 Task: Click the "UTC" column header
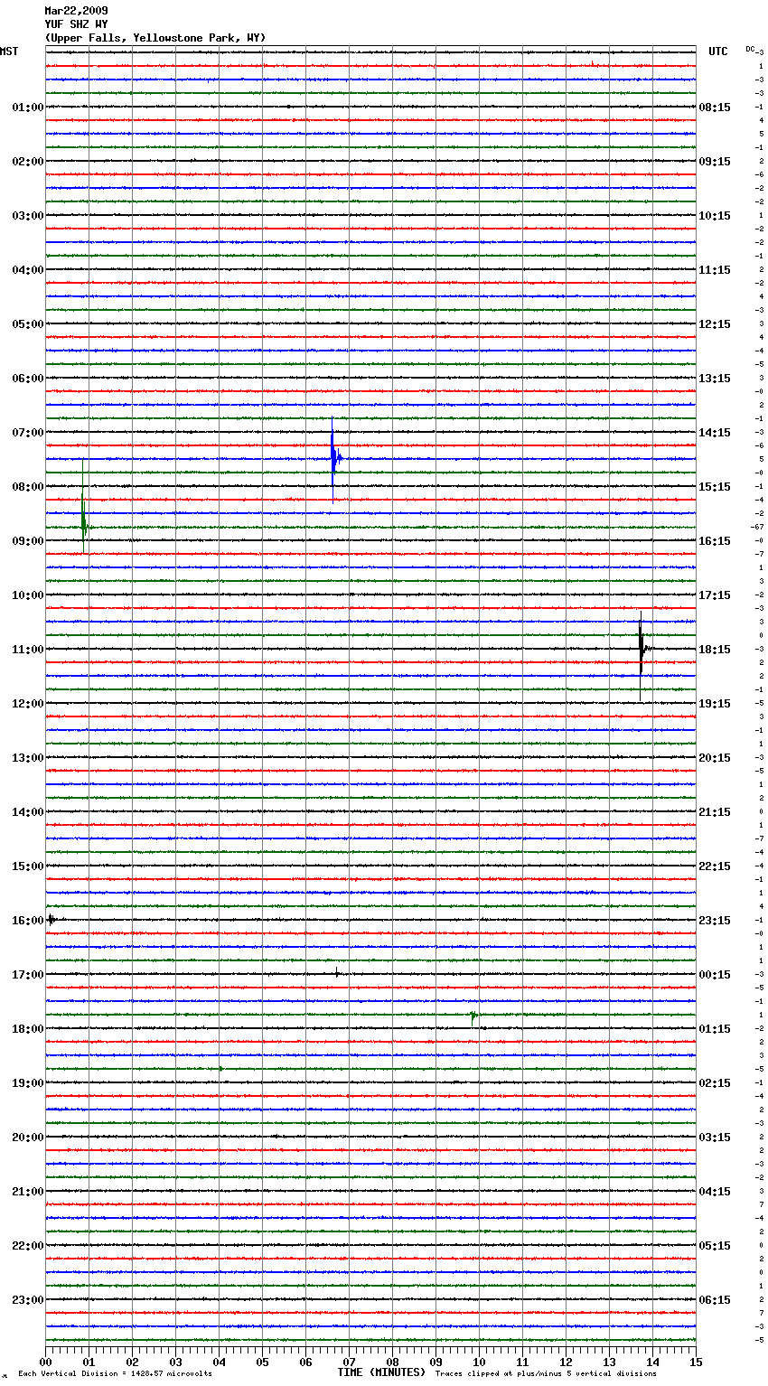(x=717, y=52)
